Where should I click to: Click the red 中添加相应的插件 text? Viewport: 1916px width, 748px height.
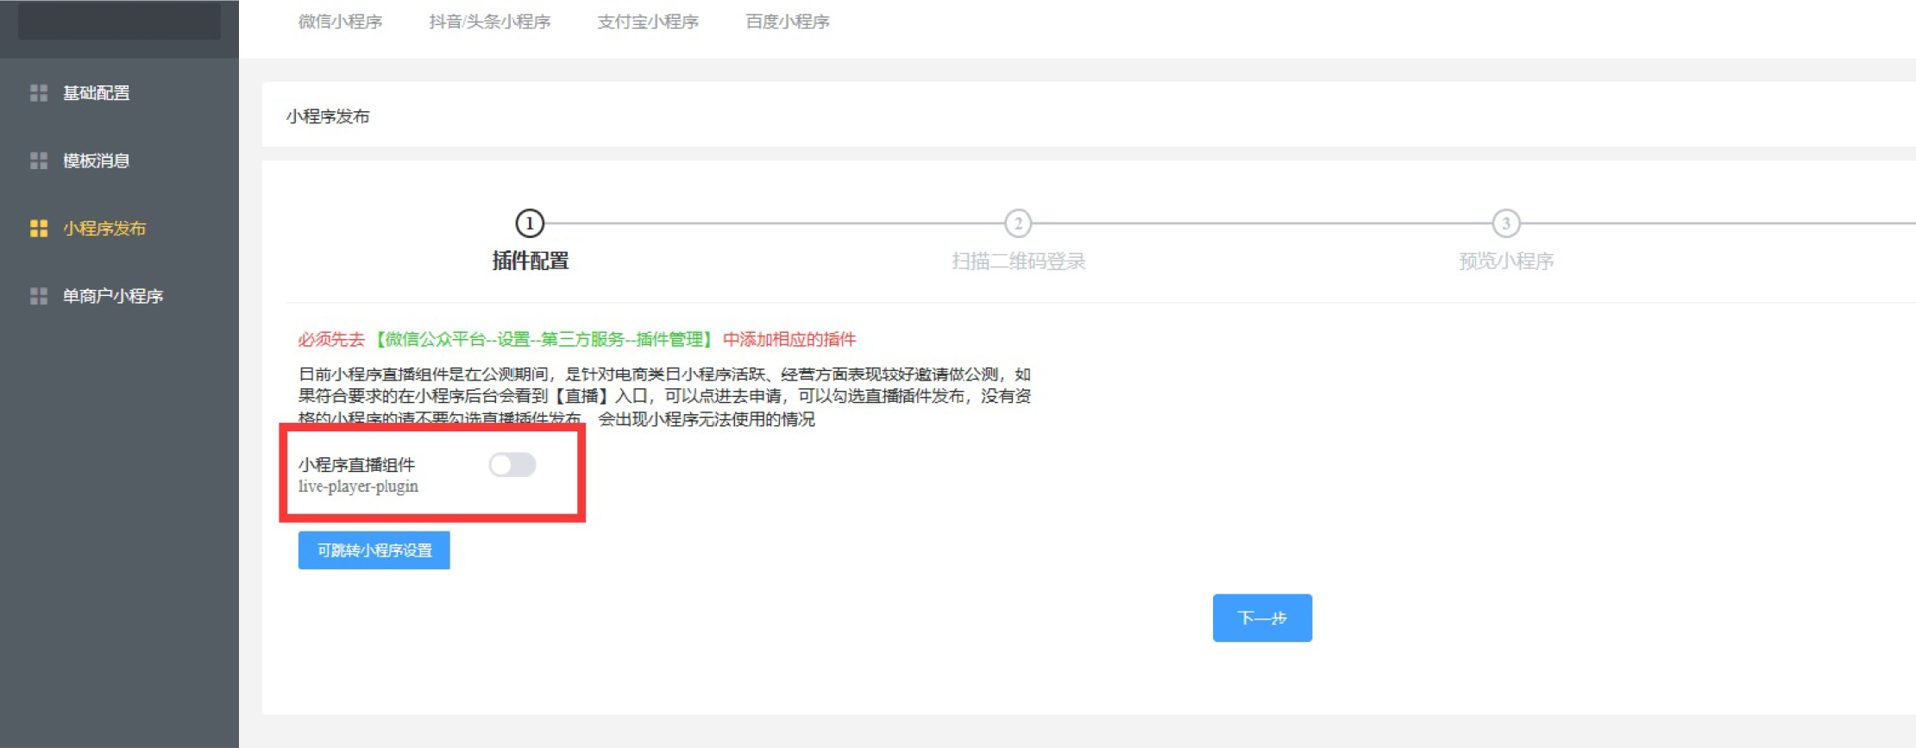(x=789, y=339)
